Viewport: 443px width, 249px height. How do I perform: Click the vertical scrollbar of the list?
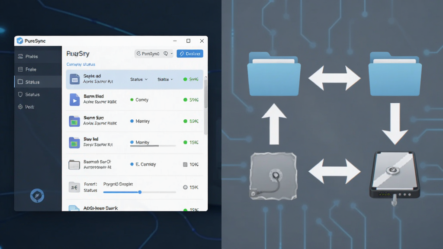tap(205, 105)
